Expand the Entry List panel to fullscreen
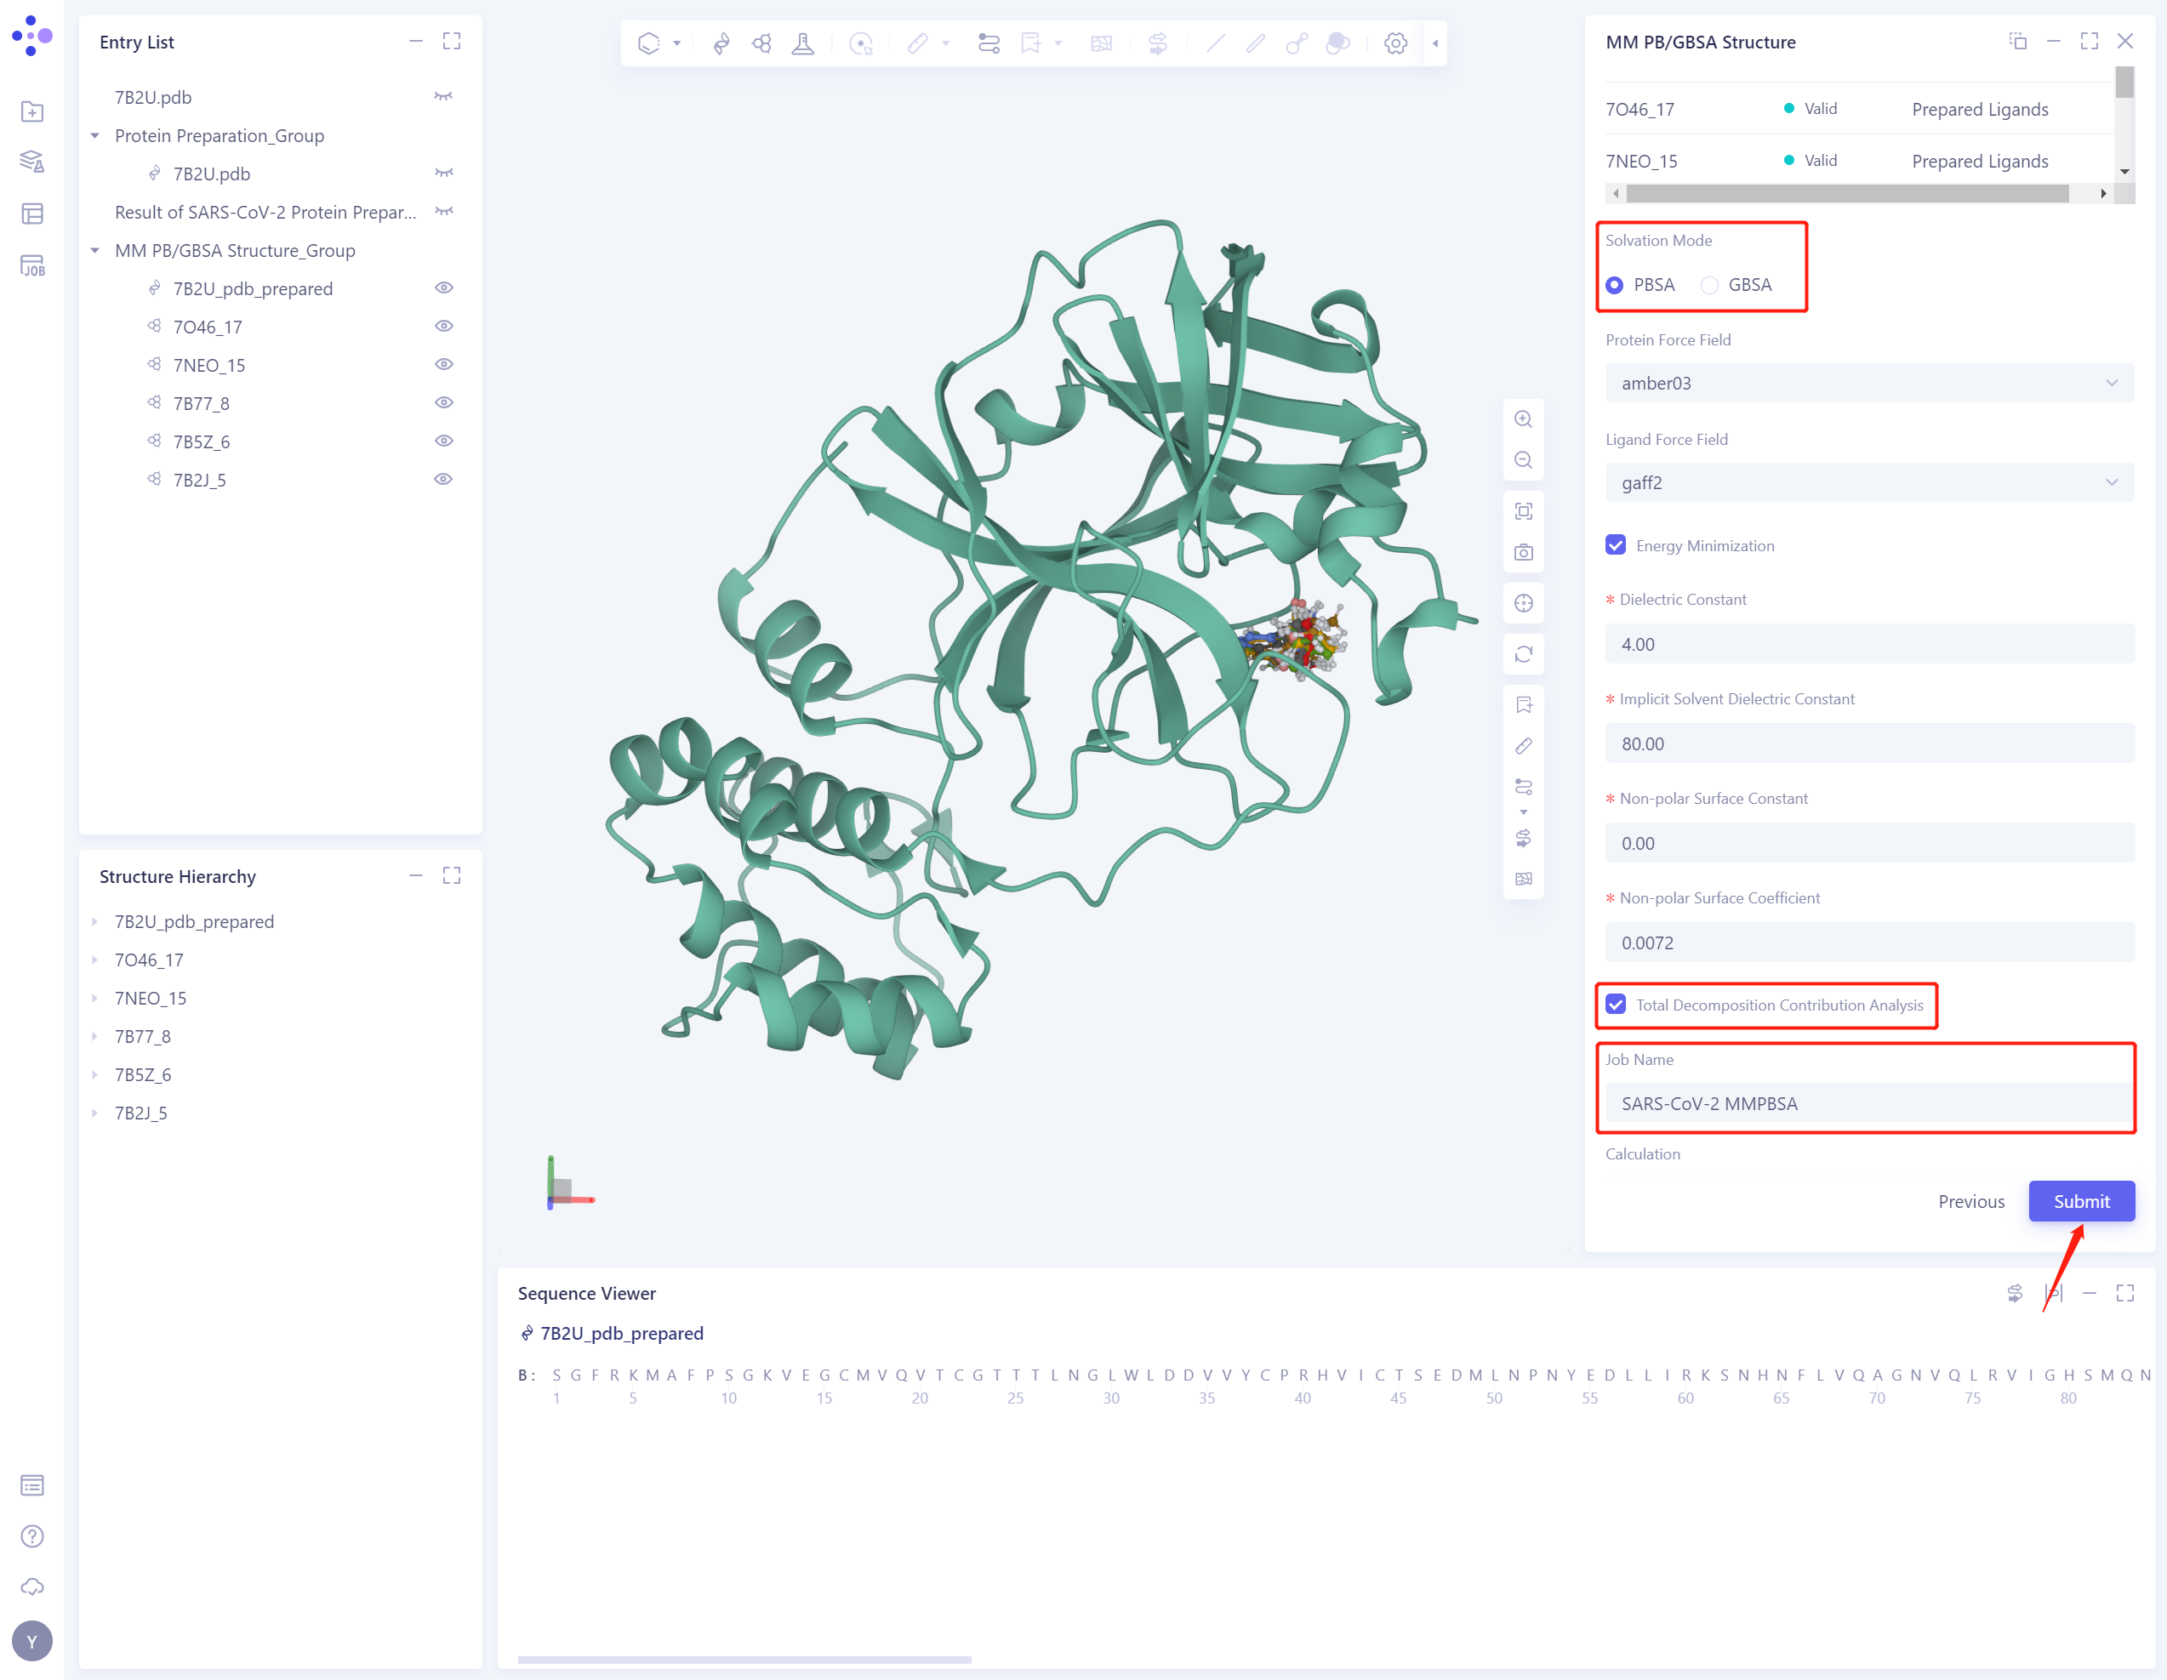This screenshot has height=1680, width=2167. [x=452, y=41]
